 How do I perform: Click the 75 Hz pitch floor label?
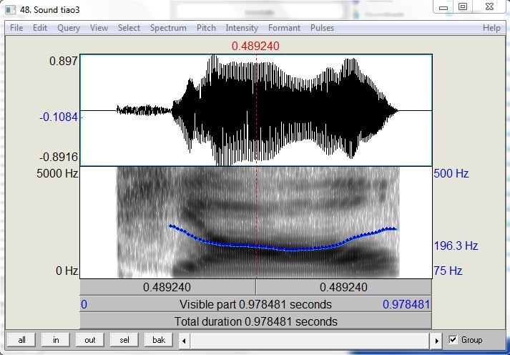[448, 271]
